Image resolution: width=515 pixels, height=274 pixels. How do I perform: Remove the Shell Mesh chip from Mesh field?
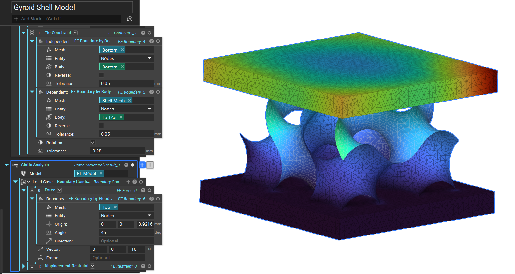(129, 100)
